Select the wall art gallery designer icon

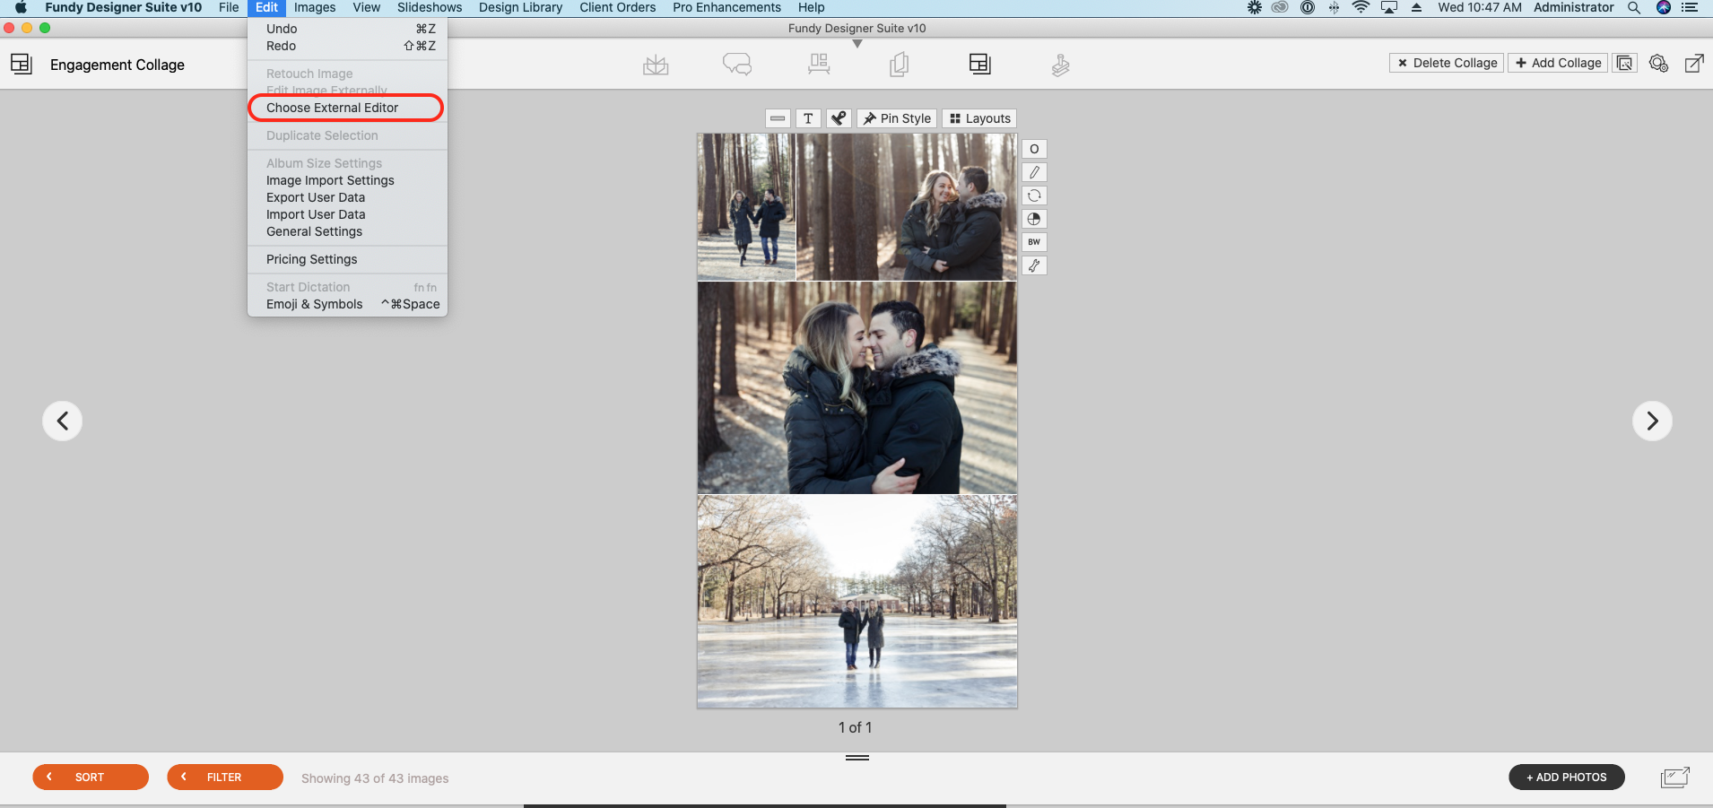click(x=819, y=65)
